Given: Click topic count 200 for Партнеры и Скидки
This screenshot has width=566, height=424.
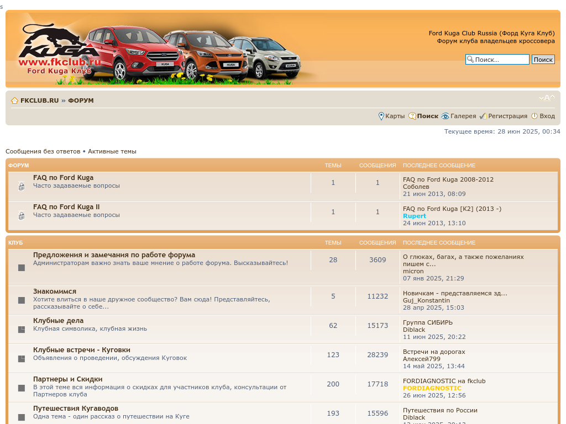Looking at the screenshot, I should click(333, 384).
